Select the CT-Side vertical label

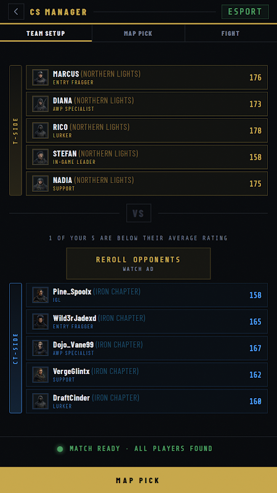pos(16,348)
